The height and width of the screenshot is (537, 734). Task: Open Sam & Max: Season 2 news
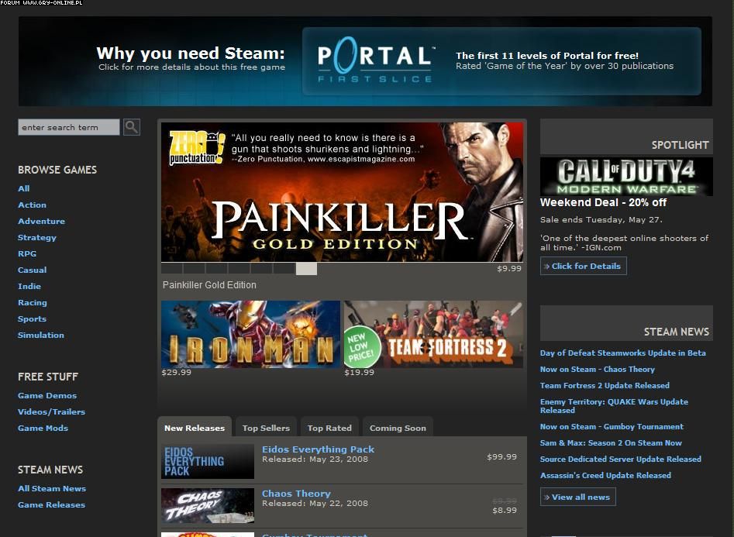[x=611, y=443]
